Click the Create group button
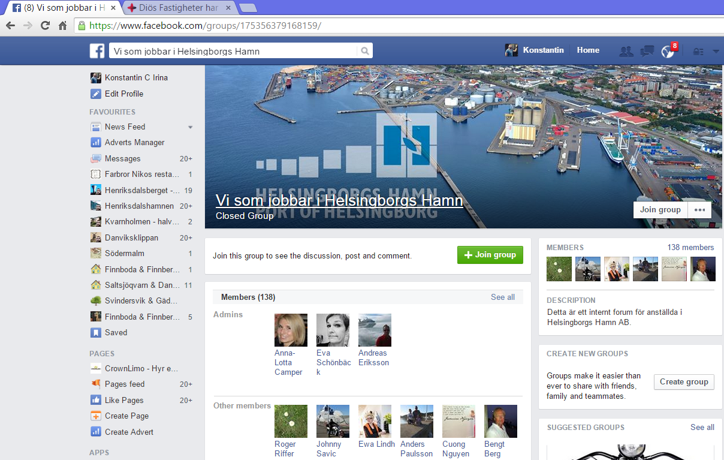Image resolution: width=724 pixels, height=460 pixels. point(684,381)
